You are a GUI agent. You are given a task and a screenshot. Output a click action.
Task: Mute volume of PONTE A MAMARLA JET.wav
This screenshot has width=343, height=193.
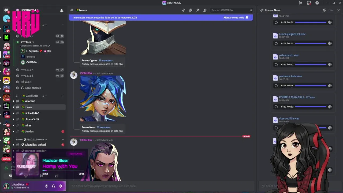click(x=330, y=107)
